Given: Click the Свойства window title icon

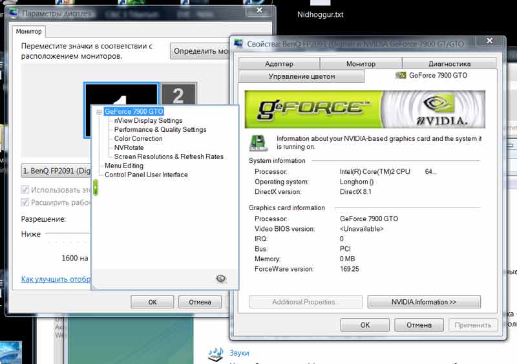Looking at the screenshot, I should click(x=238, y=44).
